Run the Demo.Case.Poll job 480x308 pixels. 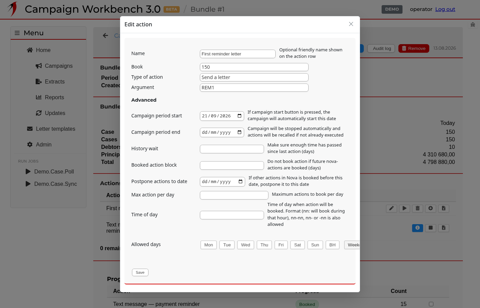tap(50, 172)
